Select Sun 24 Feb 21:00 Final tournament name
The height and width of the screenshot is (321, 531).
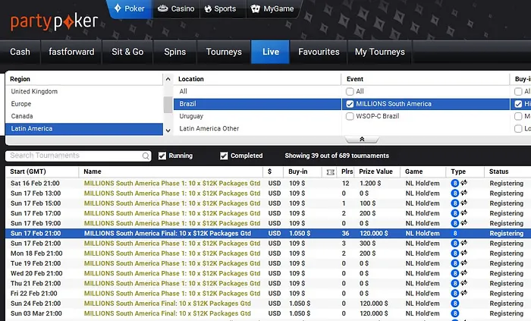pos(168,304)
